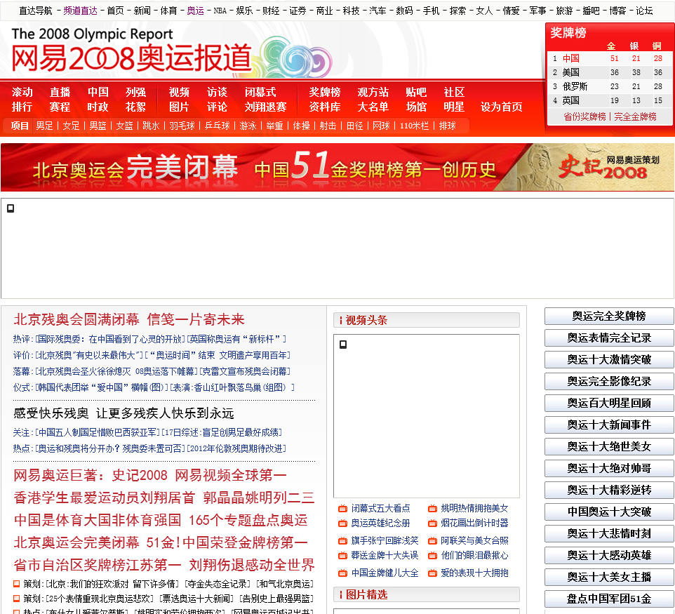
Task: Click the TV icon beside 他们的眼泪最揪心
Action: 432,556
